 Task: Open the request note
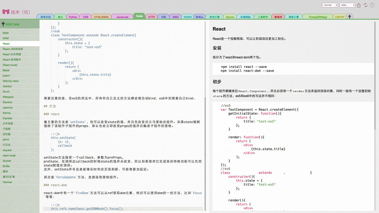(x=20, y=150)
